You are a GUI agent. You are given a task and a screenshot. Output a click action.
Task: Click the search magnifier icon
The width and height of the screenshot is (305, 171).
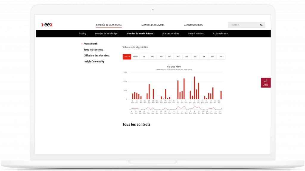click(x=261, y=25)
